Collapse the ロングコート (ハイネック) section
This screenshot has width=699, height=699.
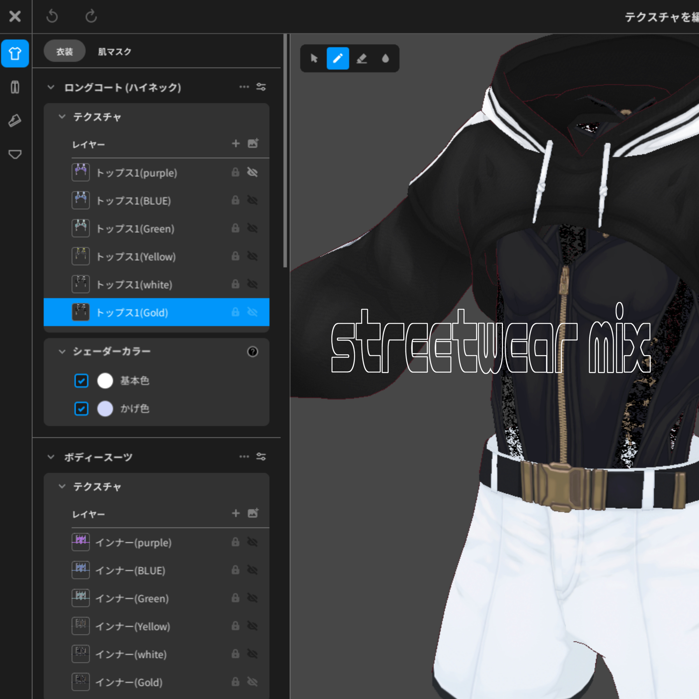51,87
